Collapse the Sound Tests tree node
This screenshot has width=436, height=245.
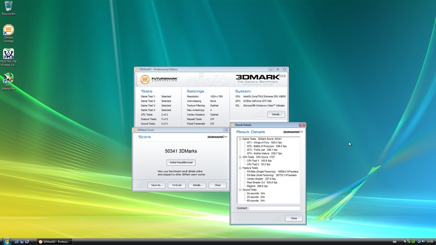[240, 190]
